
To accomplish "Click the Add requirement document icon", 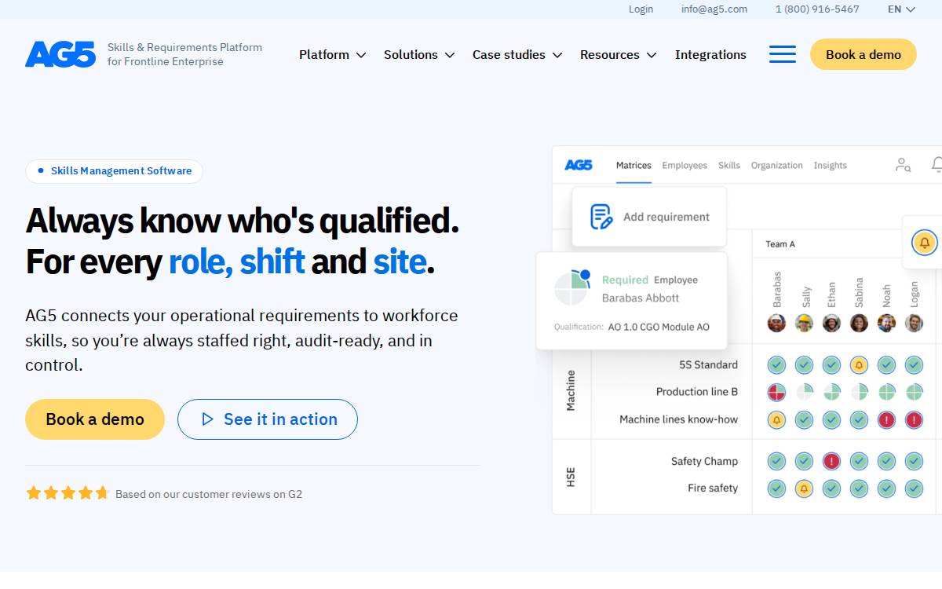I will coord(601,217).
